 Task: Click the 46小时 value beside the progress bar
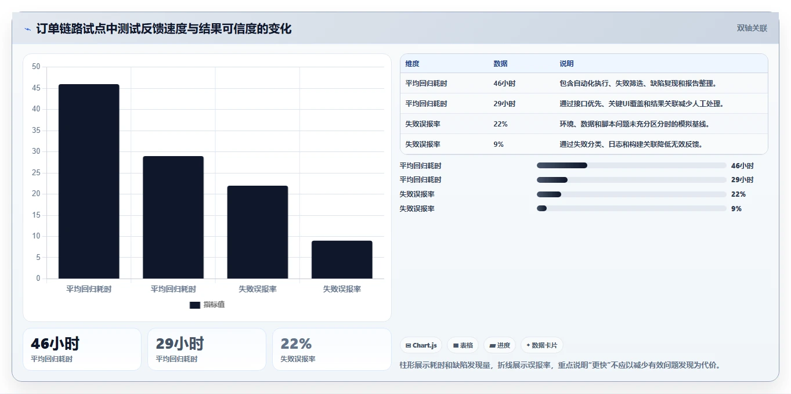coord(742,165)
